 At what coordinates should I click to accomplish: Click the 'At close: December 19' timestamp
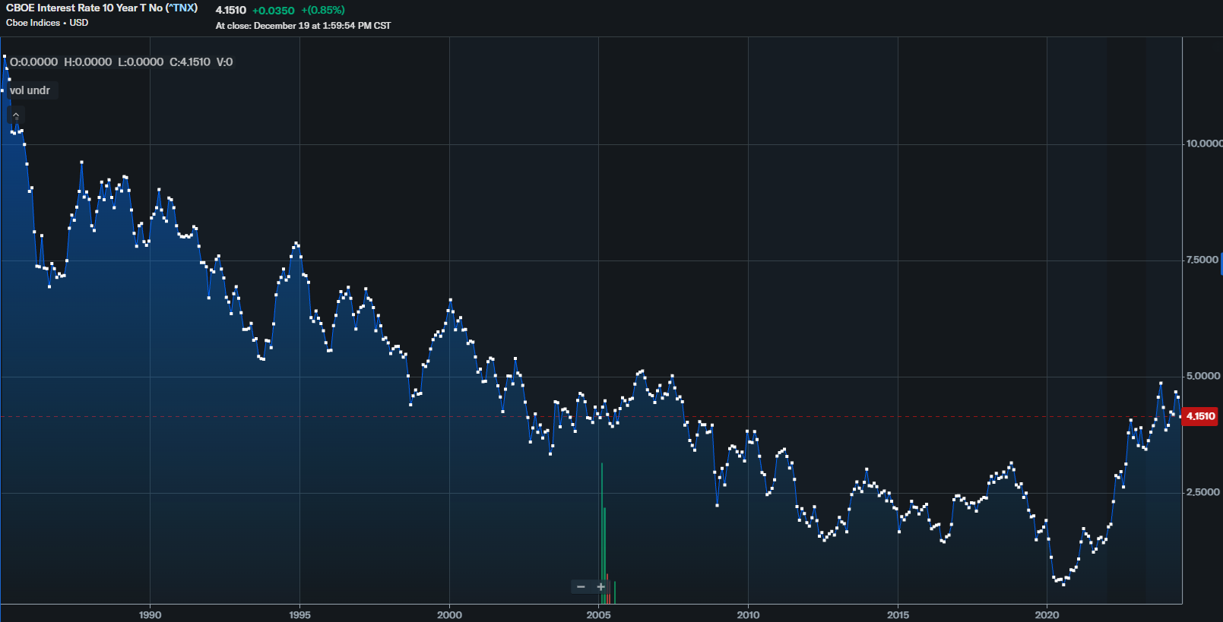(x=303, y=26)
